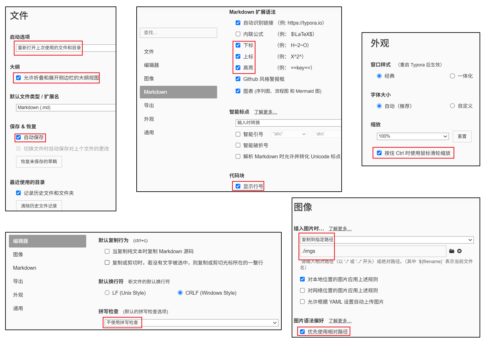486x344 pixels.
Task: Open 了解更多 link beside 智能标点
Action: coord(265,112)
